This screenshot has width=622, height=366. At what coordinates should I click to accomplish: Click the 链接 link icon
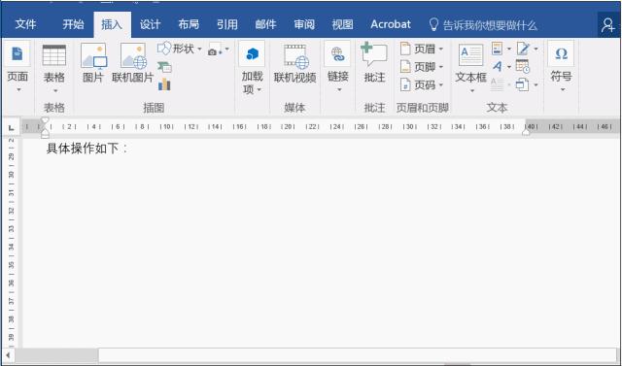(337, 53)
